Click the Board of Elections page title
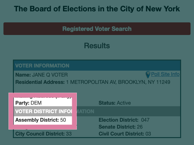 click(x=97, y=9)
